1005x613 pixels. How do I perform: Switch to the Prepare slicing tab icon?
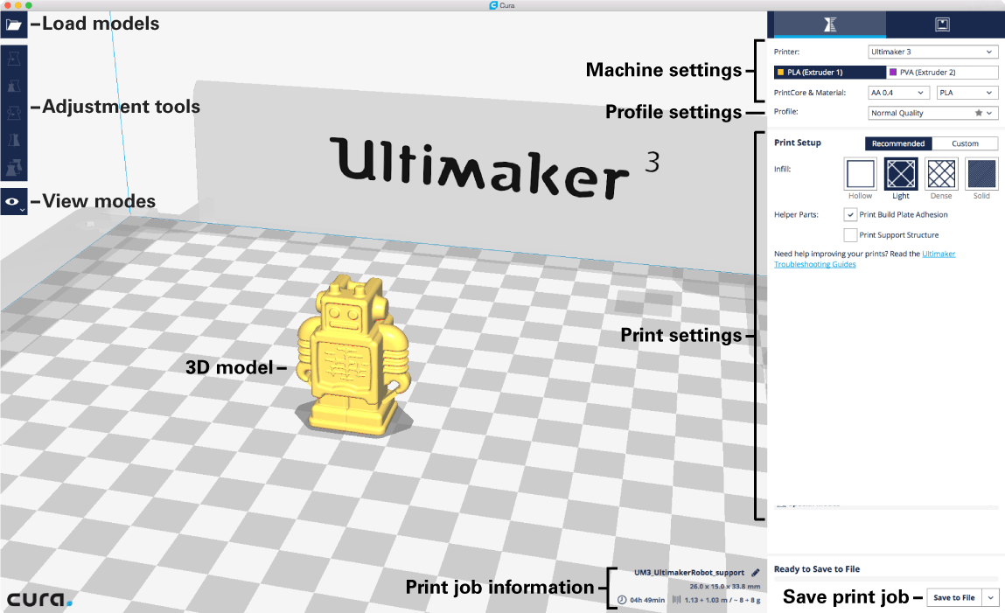point(830,24)
